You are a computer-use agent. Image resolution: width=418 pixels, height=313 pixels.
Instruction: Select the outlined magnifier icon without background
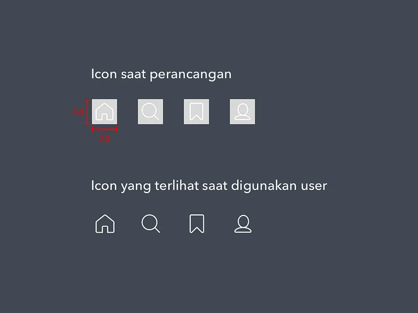coord(151,224)
